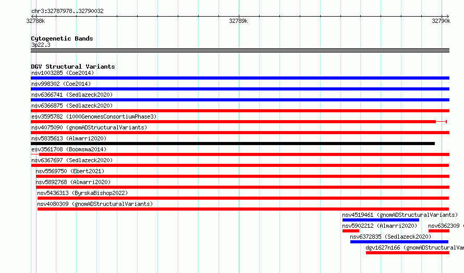Image resolution: width=464 pixels, height=273 pixels.
Task: Click the nsv5902212 (Almarri2020) label
Action: click(380, 226)
